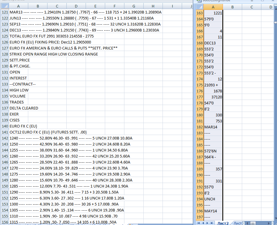Click the right workbook's title bar icon

pyautogui.click(x=199, y=1)
